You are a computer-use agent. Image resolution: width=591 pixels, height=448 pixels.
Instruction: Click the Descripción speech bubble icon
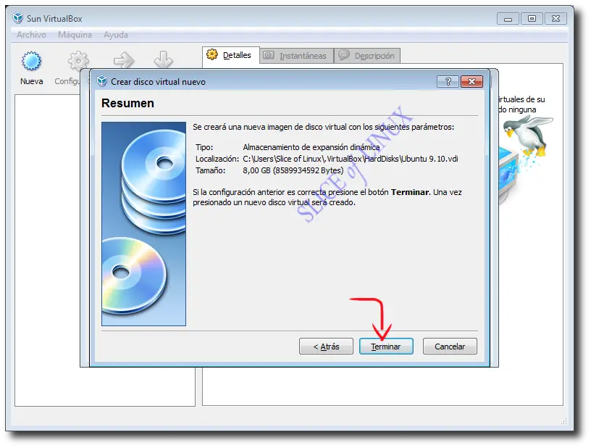pos(344,55)
